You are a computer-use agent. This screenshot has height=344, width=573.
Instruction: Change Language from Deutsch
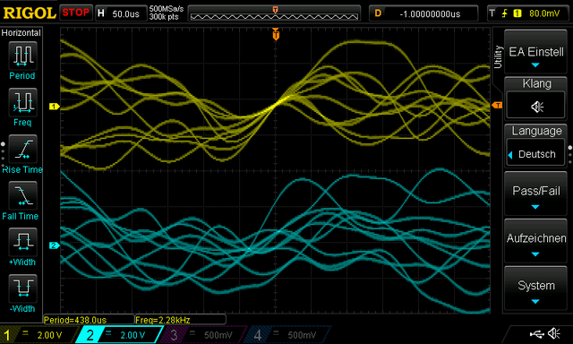point(535,154)
